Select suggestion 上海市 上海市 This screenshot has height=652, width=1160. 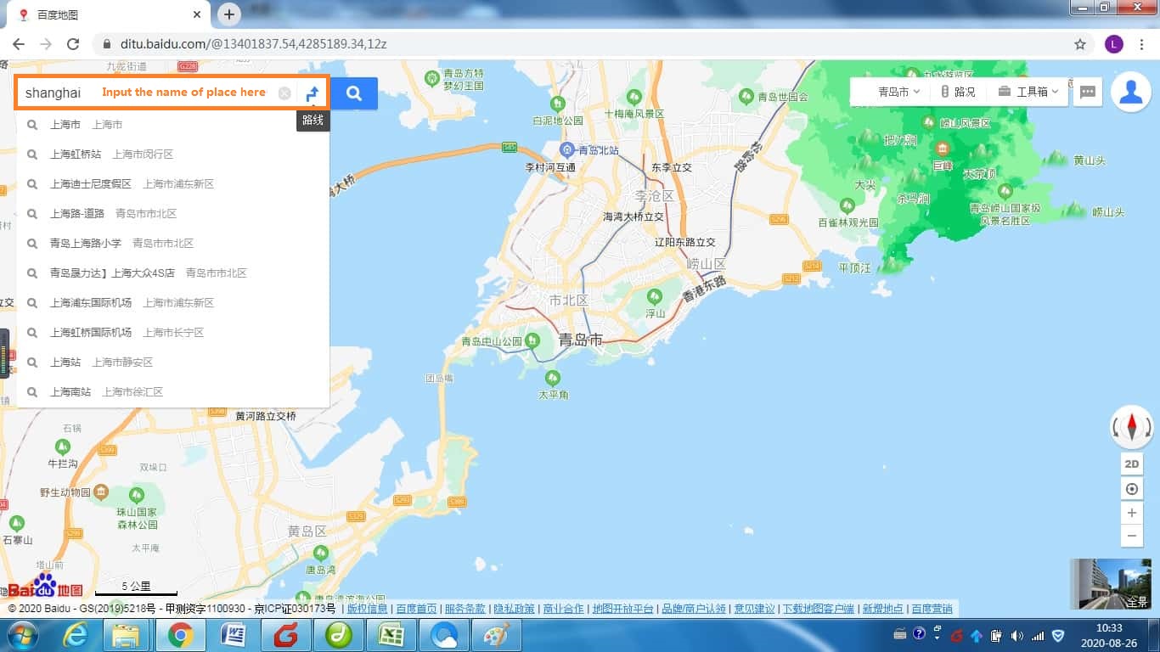click(x=173, y=125)
